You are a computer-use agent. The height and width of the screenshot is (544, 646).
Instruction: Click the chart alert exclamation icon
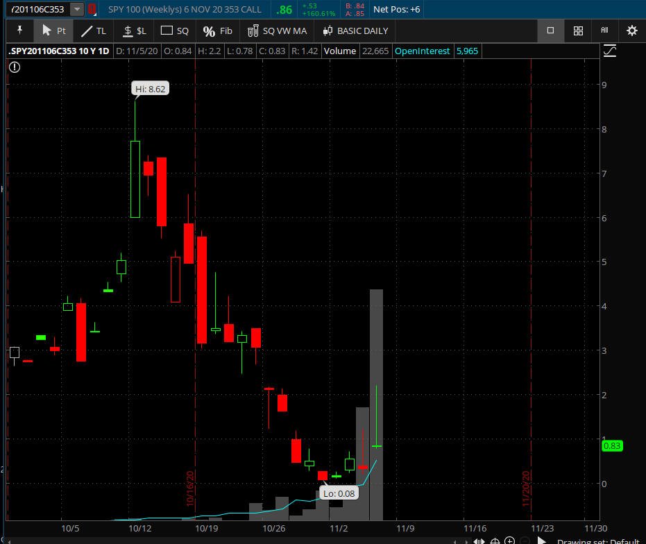[15, 67]
